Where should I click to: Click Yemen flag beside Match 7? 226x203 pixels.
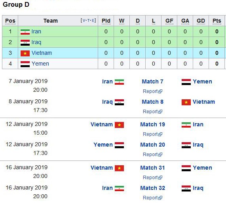pos(186,82)
